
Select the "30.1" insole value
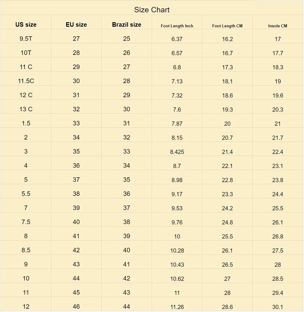278,307
